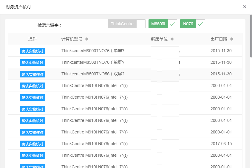Click the 计算机型号 column header label

coord(72,39)
